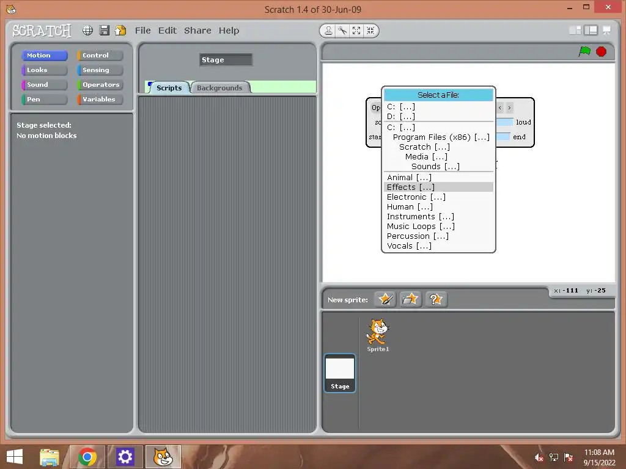Open the Variables blocks category

[100, 100]
